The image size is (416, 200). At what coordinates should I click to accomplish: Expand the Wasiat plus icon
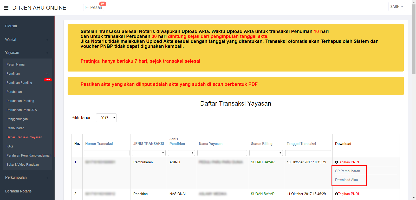[x=47, y=40]
